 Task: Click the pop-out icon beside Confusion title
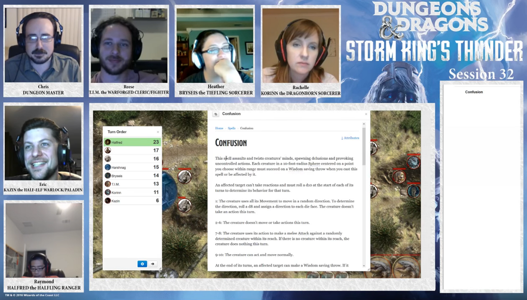(x=215, y=114)
